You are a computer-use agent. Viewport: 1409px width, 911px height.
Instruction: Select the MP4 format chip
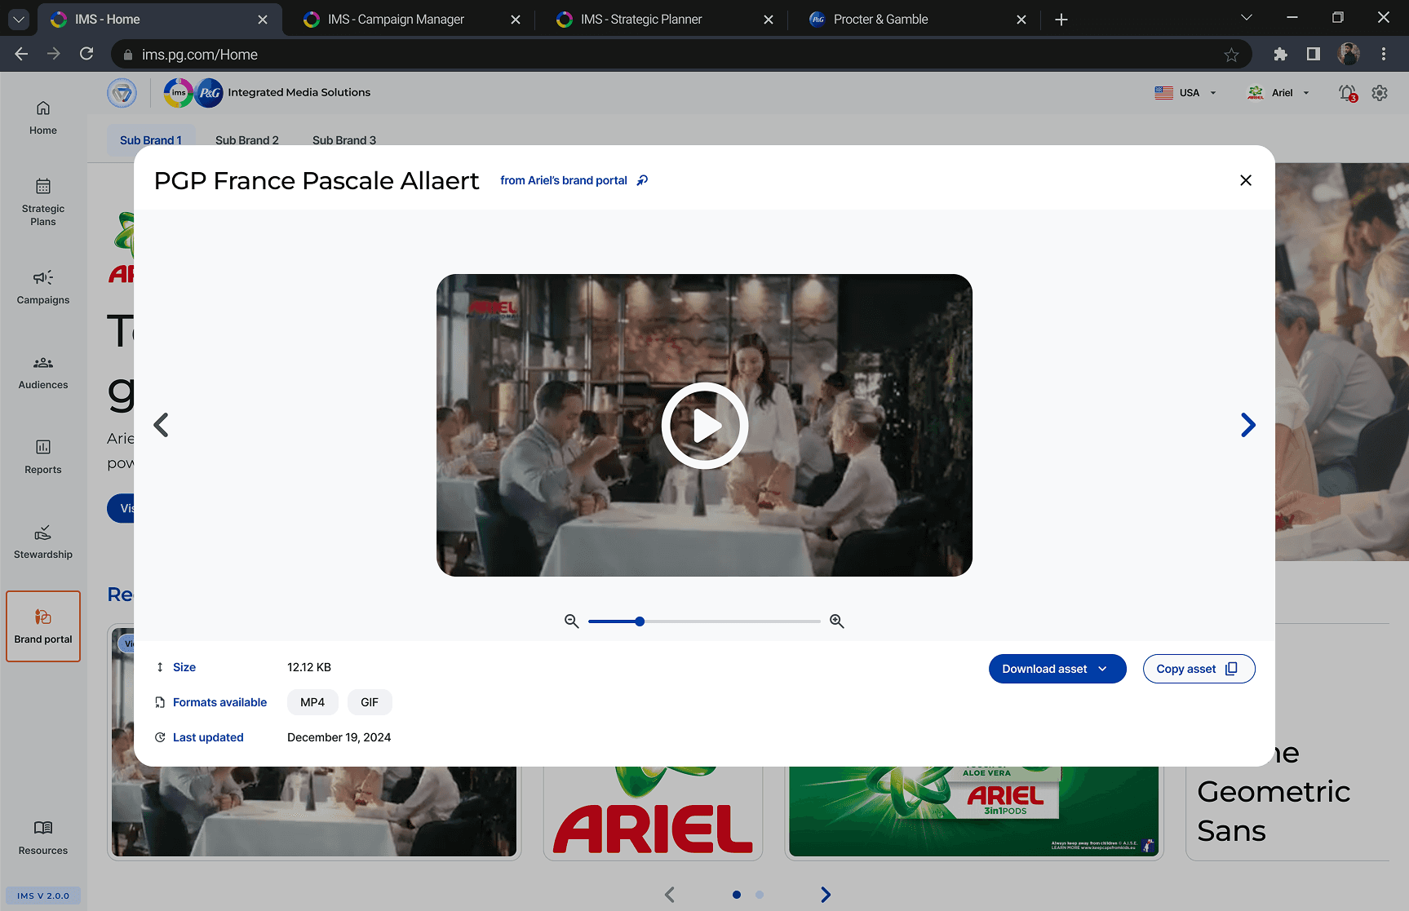[x=312, y=702]
